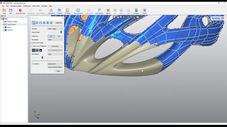
Task: Open the Mesh Display dropdown
Action: point(55,54)
